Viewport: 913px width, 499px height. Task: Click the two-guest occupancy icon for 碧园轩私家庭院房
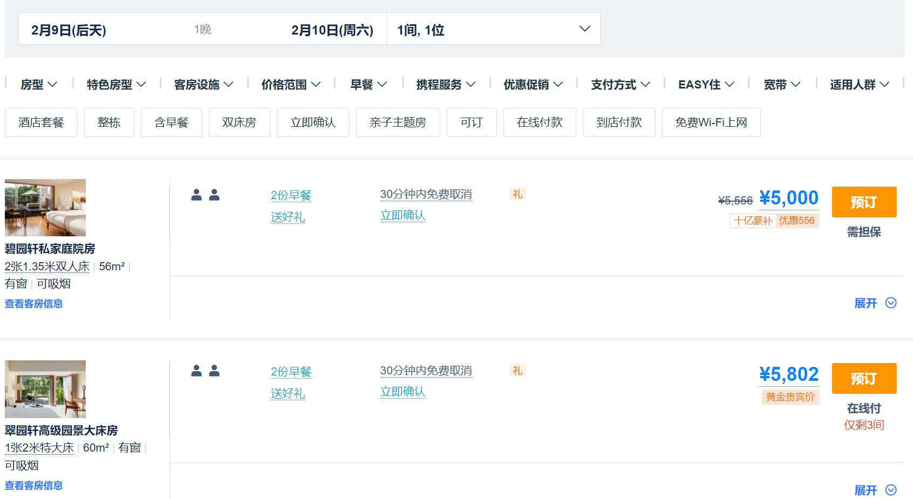click(205, 195)
